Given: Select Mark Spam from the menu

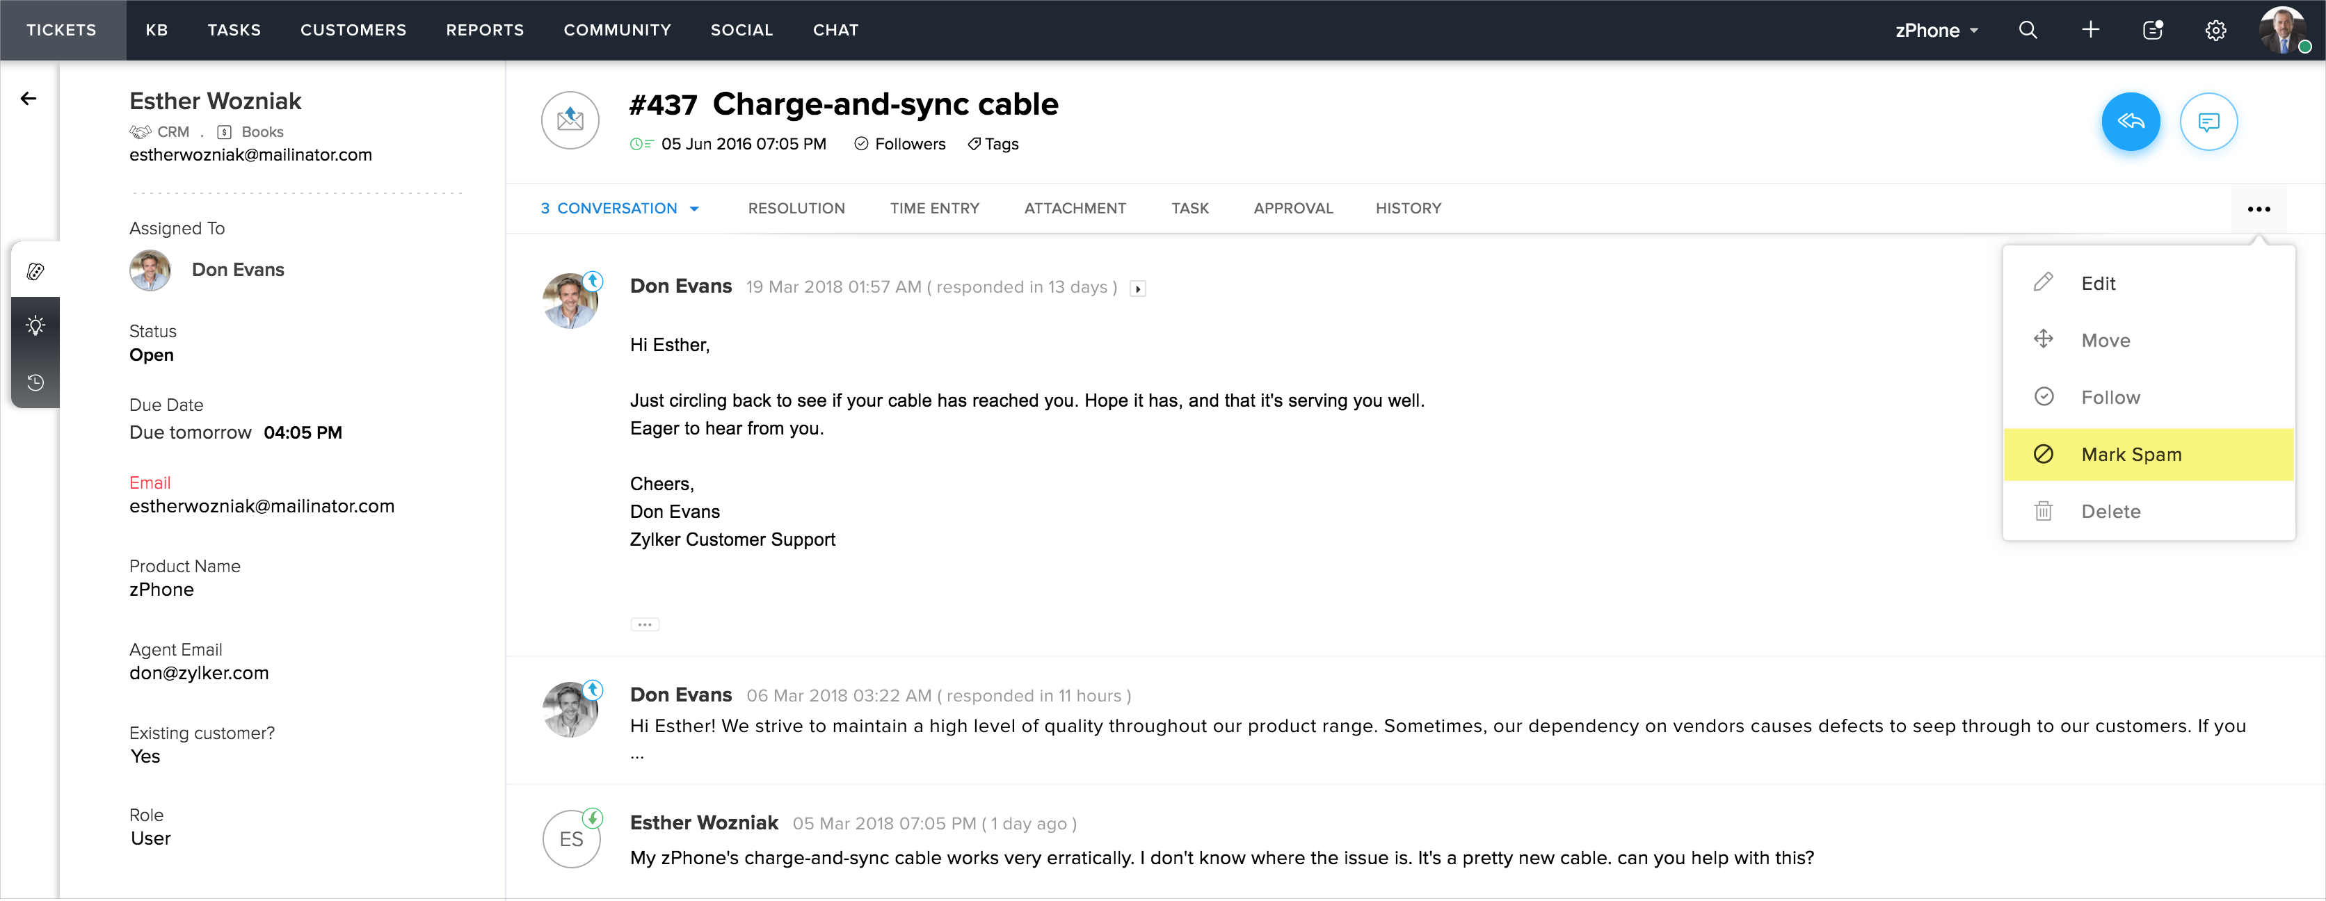Looking at the screenshot, I should (x=2130, y=454).
